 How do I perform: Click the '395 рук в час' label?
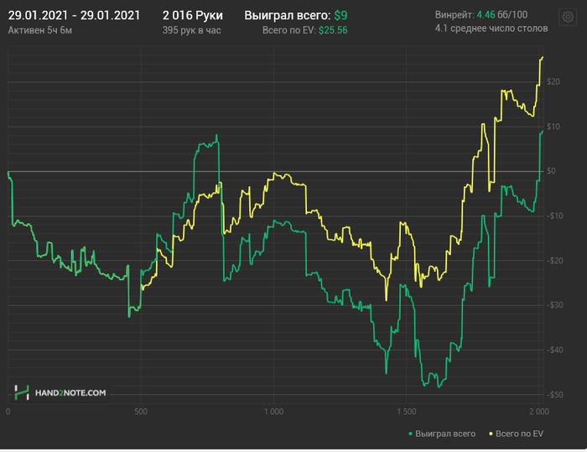coord(191,30)
